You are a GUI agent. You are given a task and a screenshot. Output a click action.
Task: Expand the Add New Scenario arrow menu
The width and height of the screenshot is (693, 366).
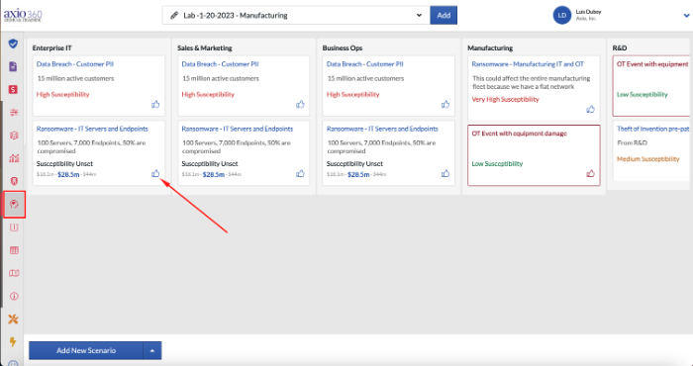[x=152, y=350]
